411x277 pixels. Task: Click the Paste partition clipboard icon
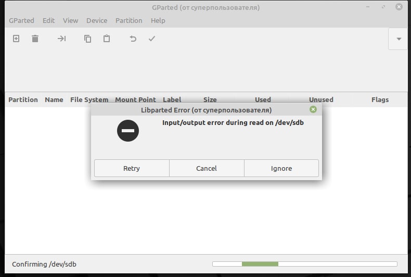[107, 39]
